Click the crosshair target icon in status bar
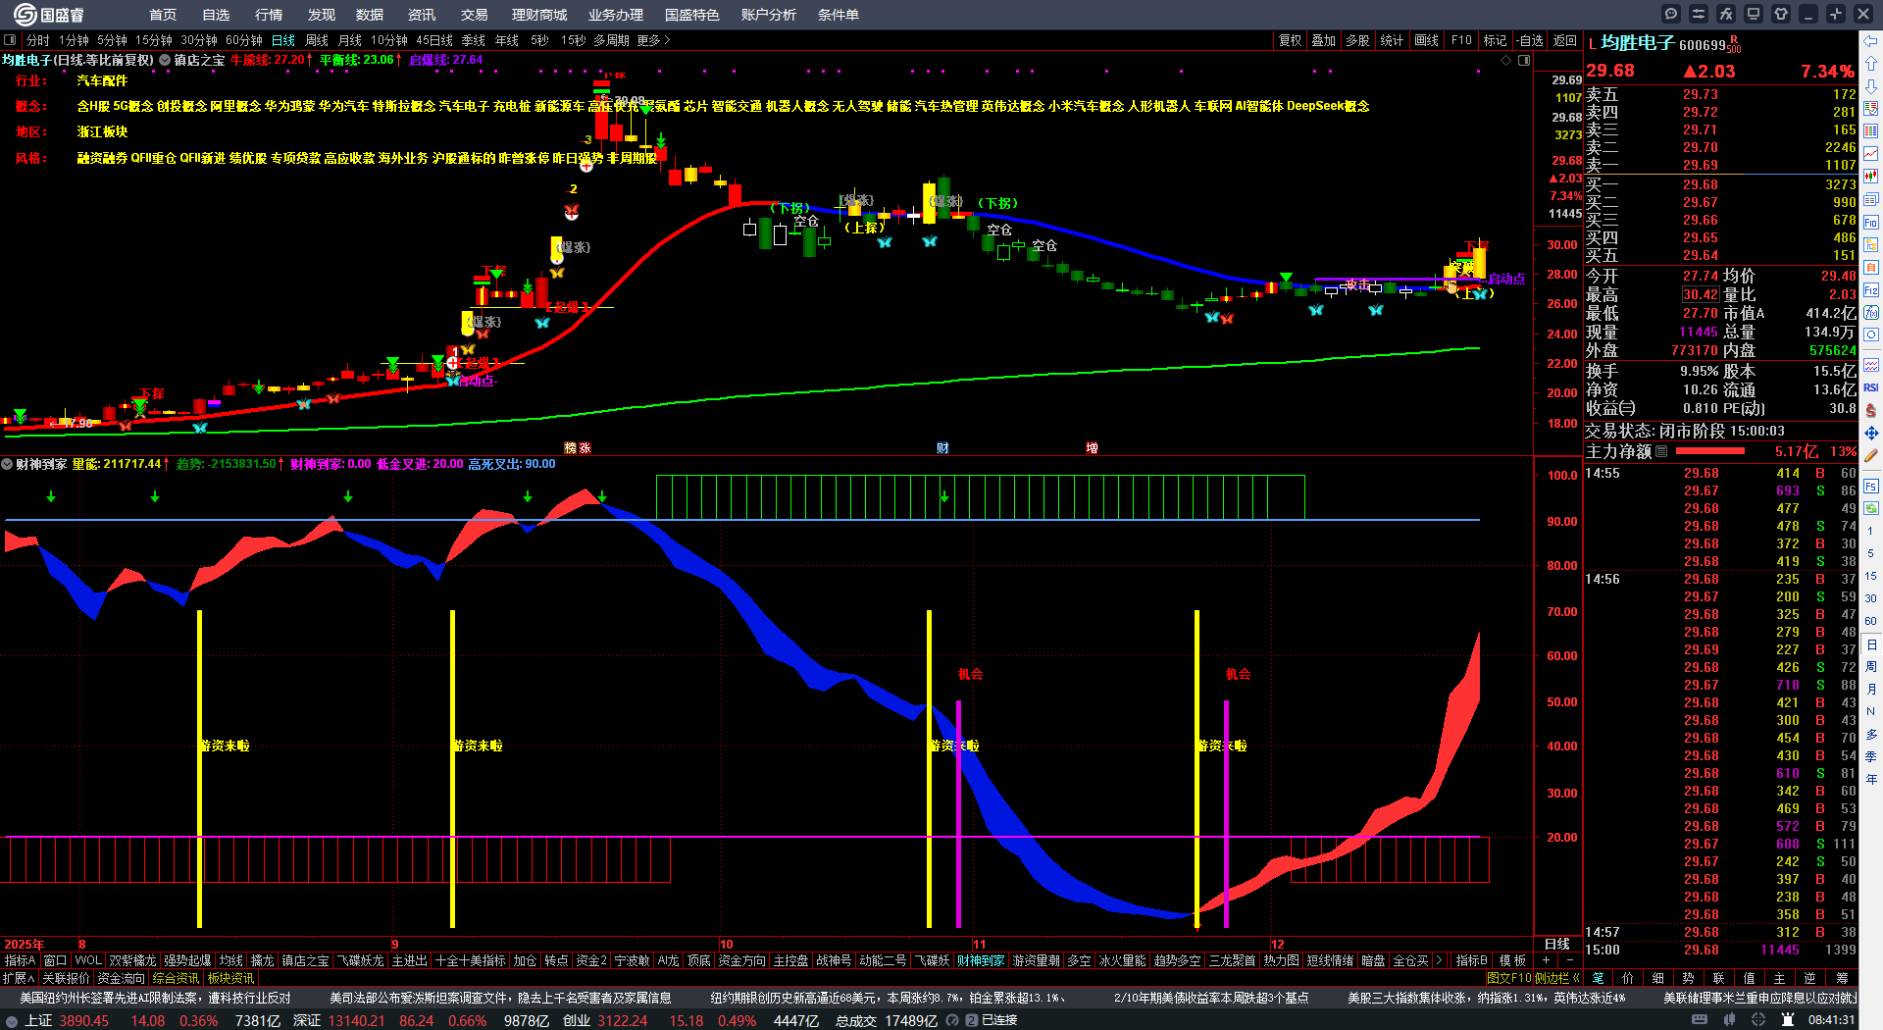 point(1760,1020)
